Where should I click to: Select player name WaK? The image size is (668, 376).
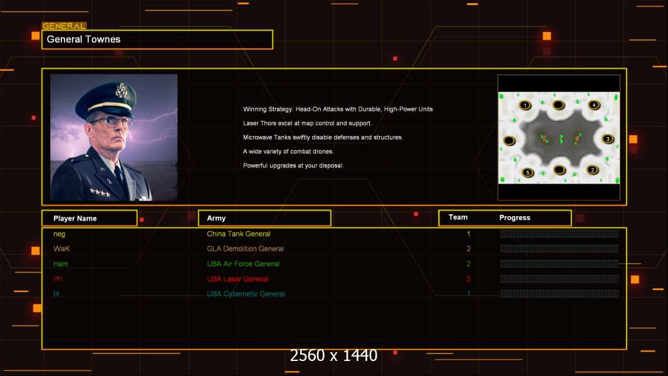click(x=61, y=249)
